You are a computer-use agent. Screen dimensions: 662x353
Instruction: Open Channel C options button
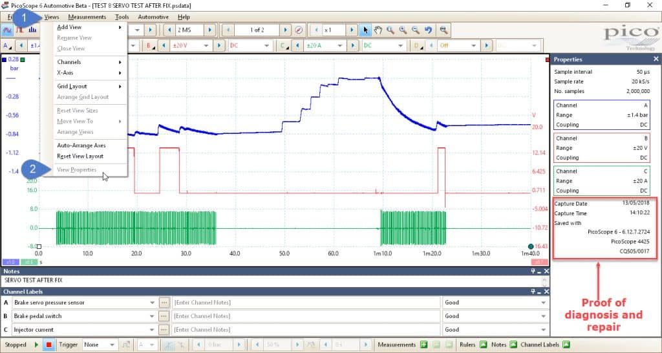(284, 46)
